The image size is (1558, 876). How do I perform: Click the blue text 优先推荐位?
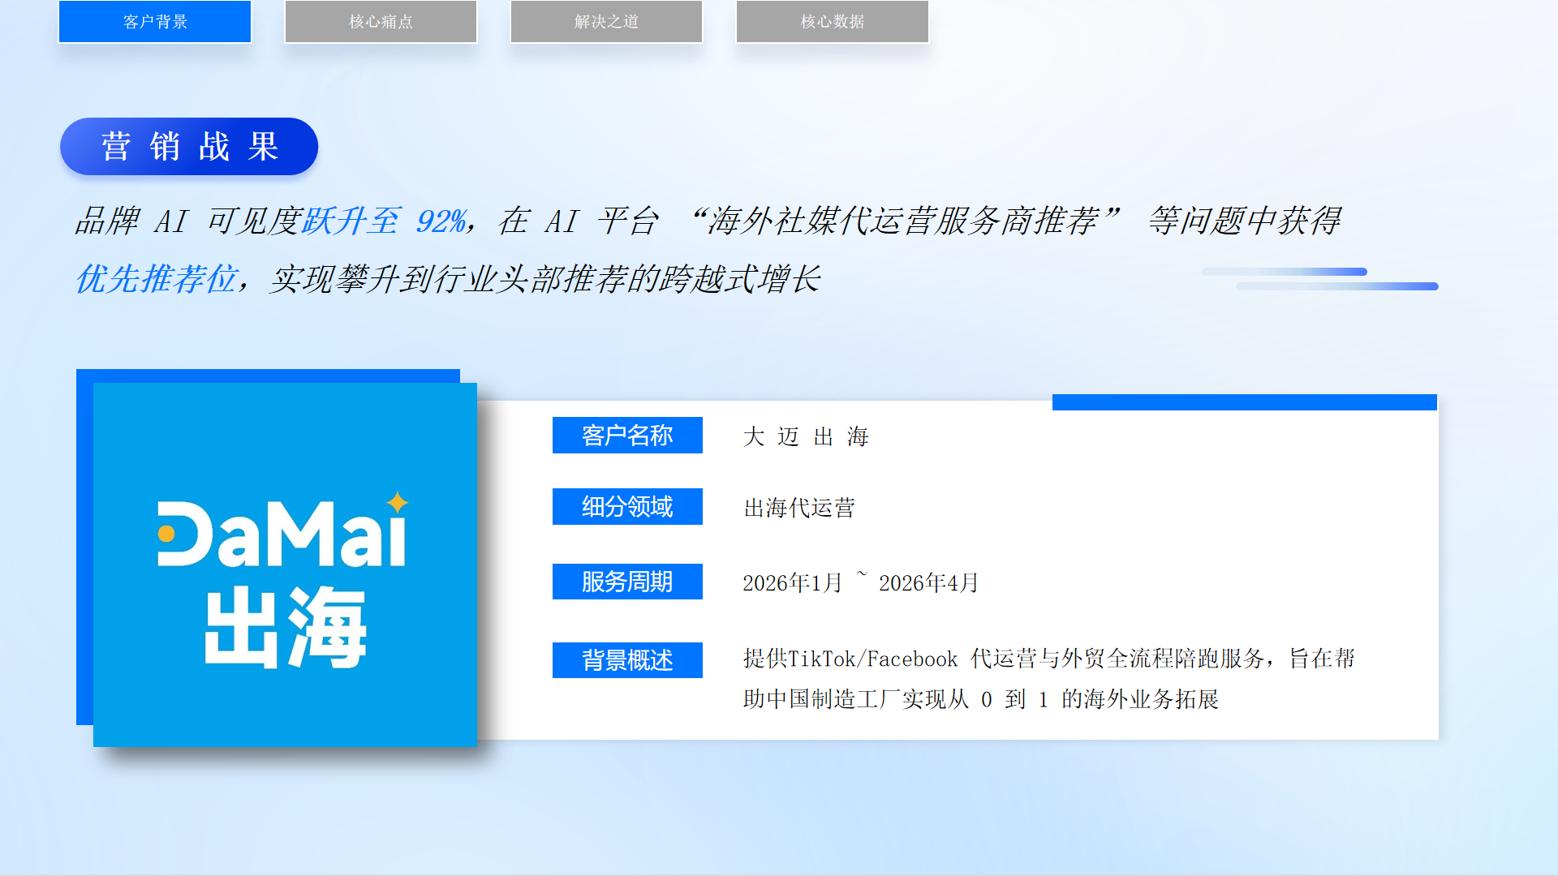[x=156, y=279]
